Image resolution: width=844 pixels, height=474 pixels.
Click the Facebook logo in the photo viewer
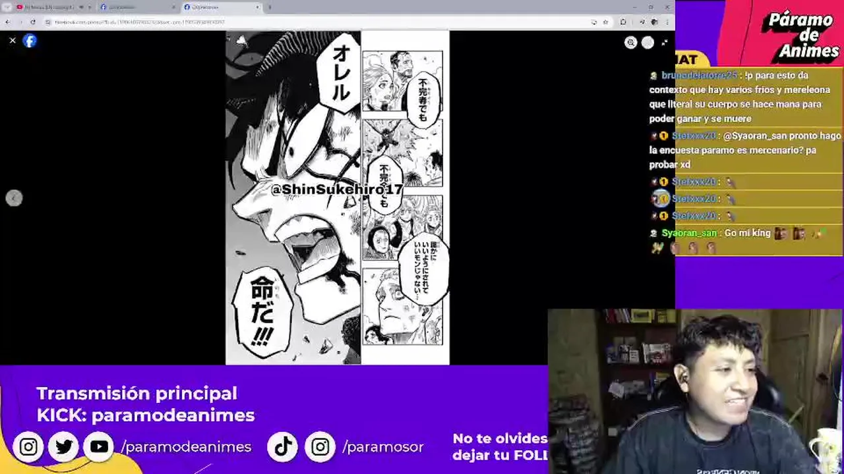click(30, 41)
